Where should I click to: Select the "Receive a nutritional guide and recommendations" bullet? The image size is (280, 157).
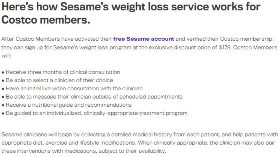point(69,105)
